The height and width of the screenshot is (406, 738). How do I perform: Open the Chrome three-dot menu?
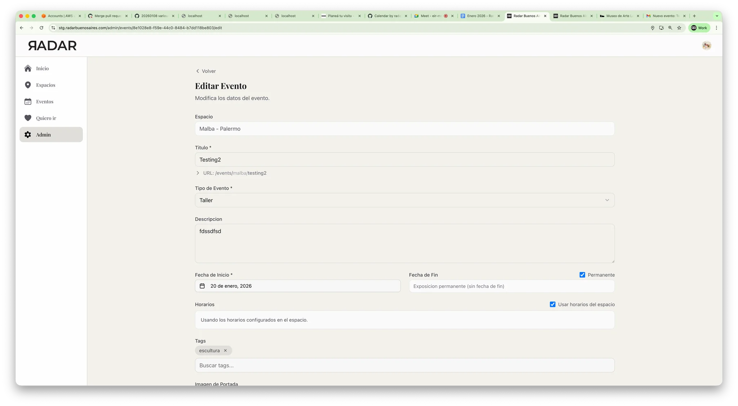click(x=716, y=28)
